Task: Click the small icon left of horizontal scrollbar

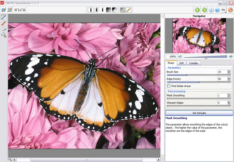Action: pos(10,159)
